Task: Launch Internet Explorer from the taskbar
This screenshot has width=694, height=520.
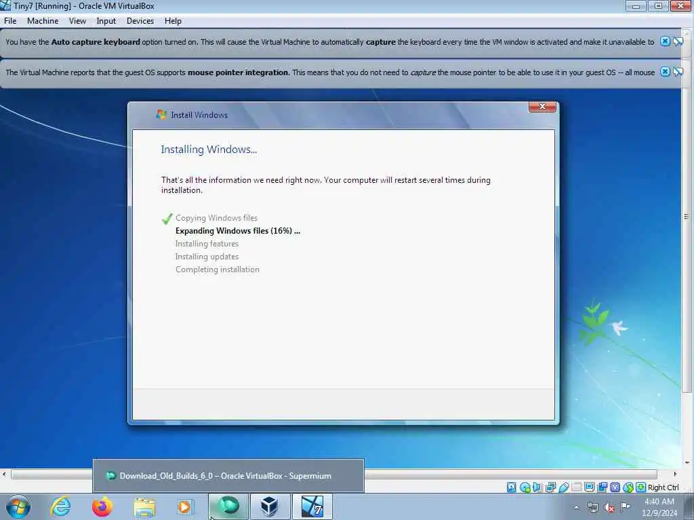Action: pos(60,506)
